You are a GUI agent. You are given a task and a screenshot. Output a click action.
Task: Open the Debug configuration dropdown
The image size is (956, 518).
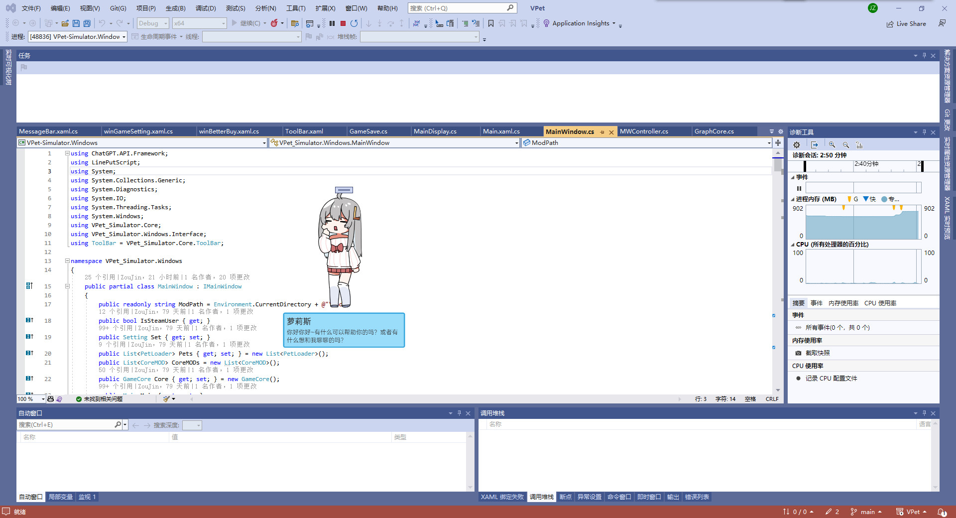152,23
